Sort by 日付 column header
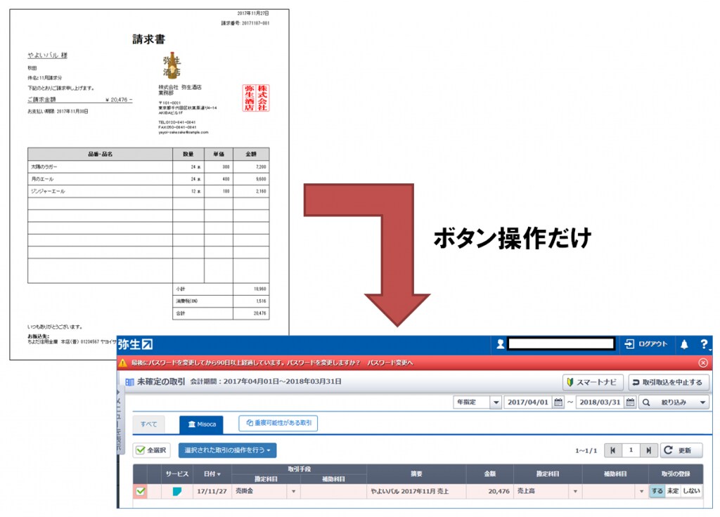 tap(212, 474)
